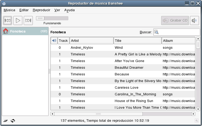This screenshot has width=202, height=126.
Task: Skip to next track button
Action: (28, 21)
